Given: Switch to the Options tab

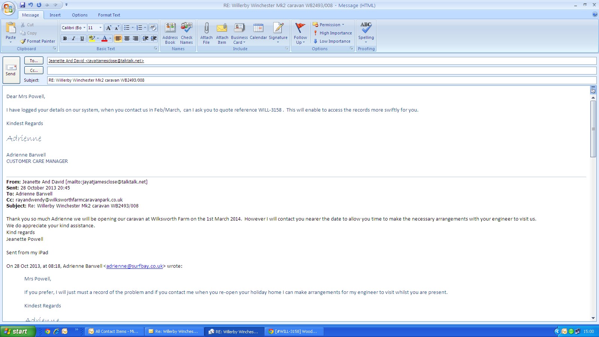Looking at the screenshot, I should click(80, 15).
